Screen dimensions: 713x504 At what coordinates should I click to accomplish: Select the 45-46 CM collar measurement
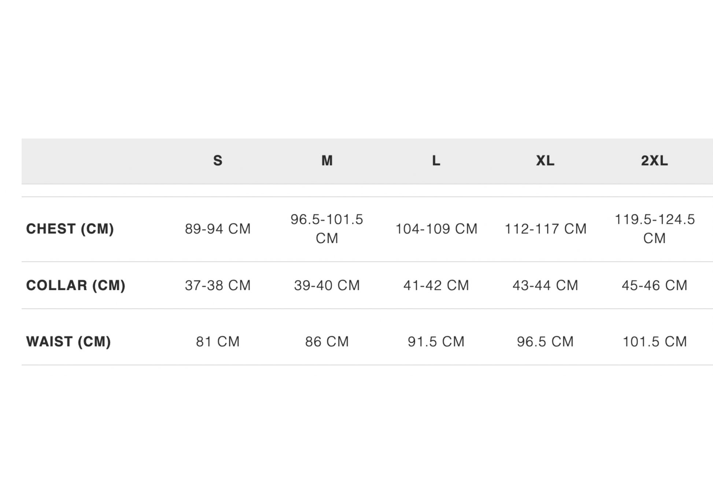(654, 285)
